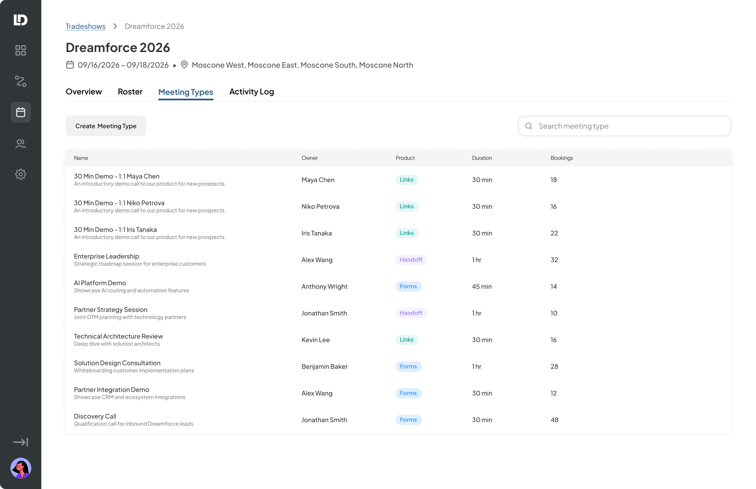
Task: Click the Tradeshows breadcrumb link
Action: click(x=85, y=26)
